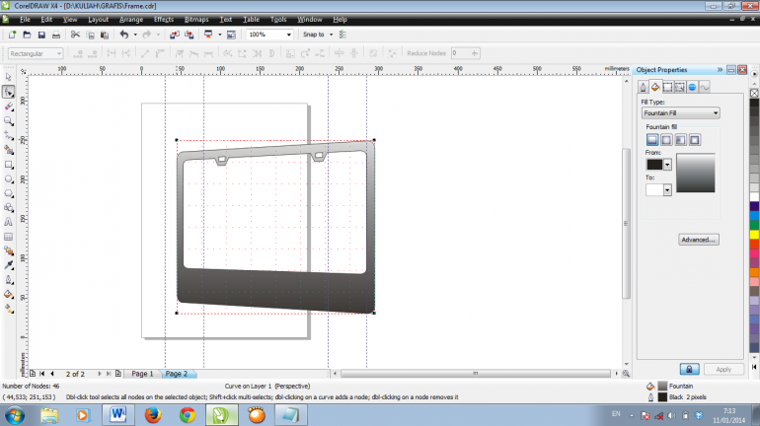Expand the undo history arrow
Viewport: 760px width, 426px height.
[135, 35]
